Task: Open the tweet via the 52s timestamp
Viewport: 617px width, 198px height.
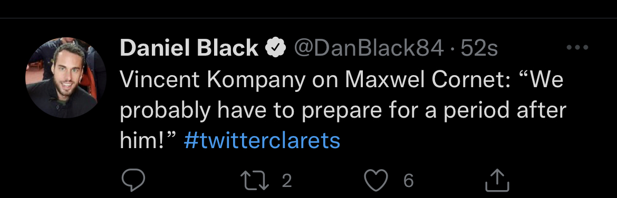Action: tap(479, 48)
